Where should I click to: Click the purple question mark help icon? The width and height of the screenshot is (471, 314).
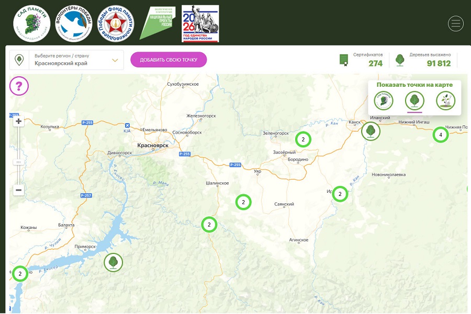pos(19,85)
